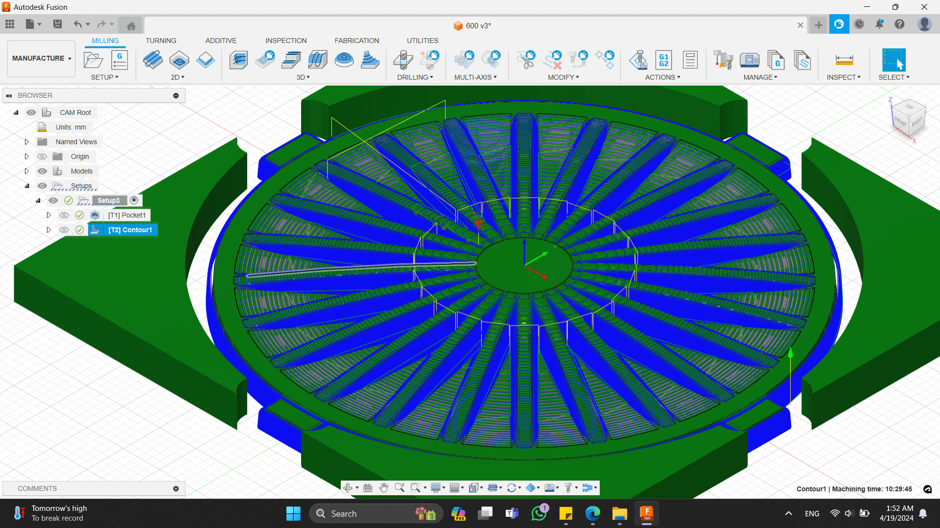The width and height of the screenshot is (940, 528).
Task: Expand the Named Views tree node
Action: 27,142
